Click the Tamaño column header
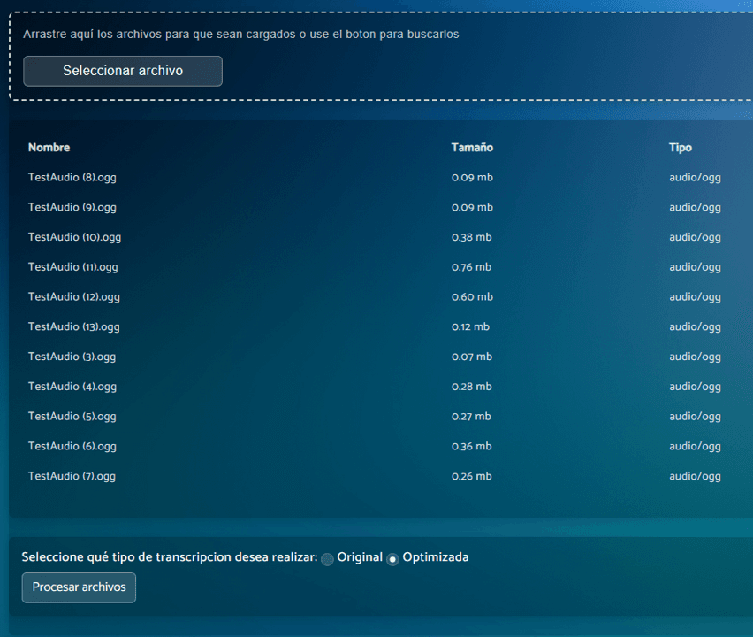The width and height of the screenshot is (753, 637). [472, 148]
